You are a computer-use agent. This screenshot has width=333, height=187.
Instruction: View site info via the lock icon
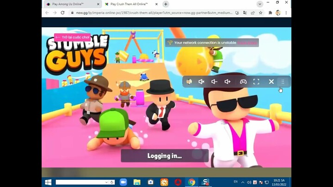(72, 13)
